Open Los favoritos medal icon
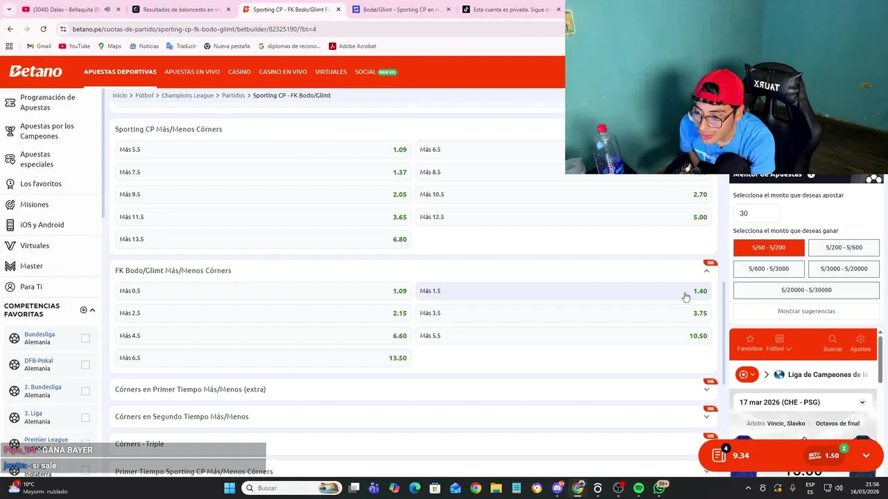Image resolution: width=888 pixels, height=499 pixels. 10,184
